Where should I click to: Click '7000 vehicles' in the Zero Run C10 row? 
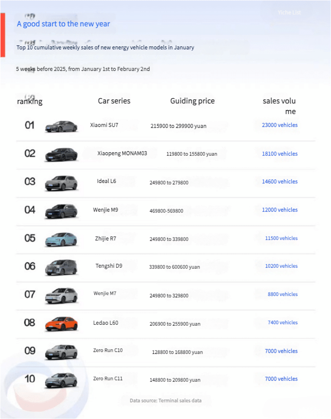coord(281,351)
